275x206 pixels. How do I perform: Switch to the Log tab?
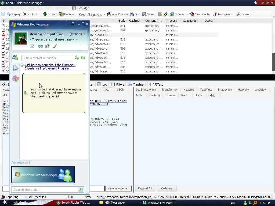coord(103,84)
